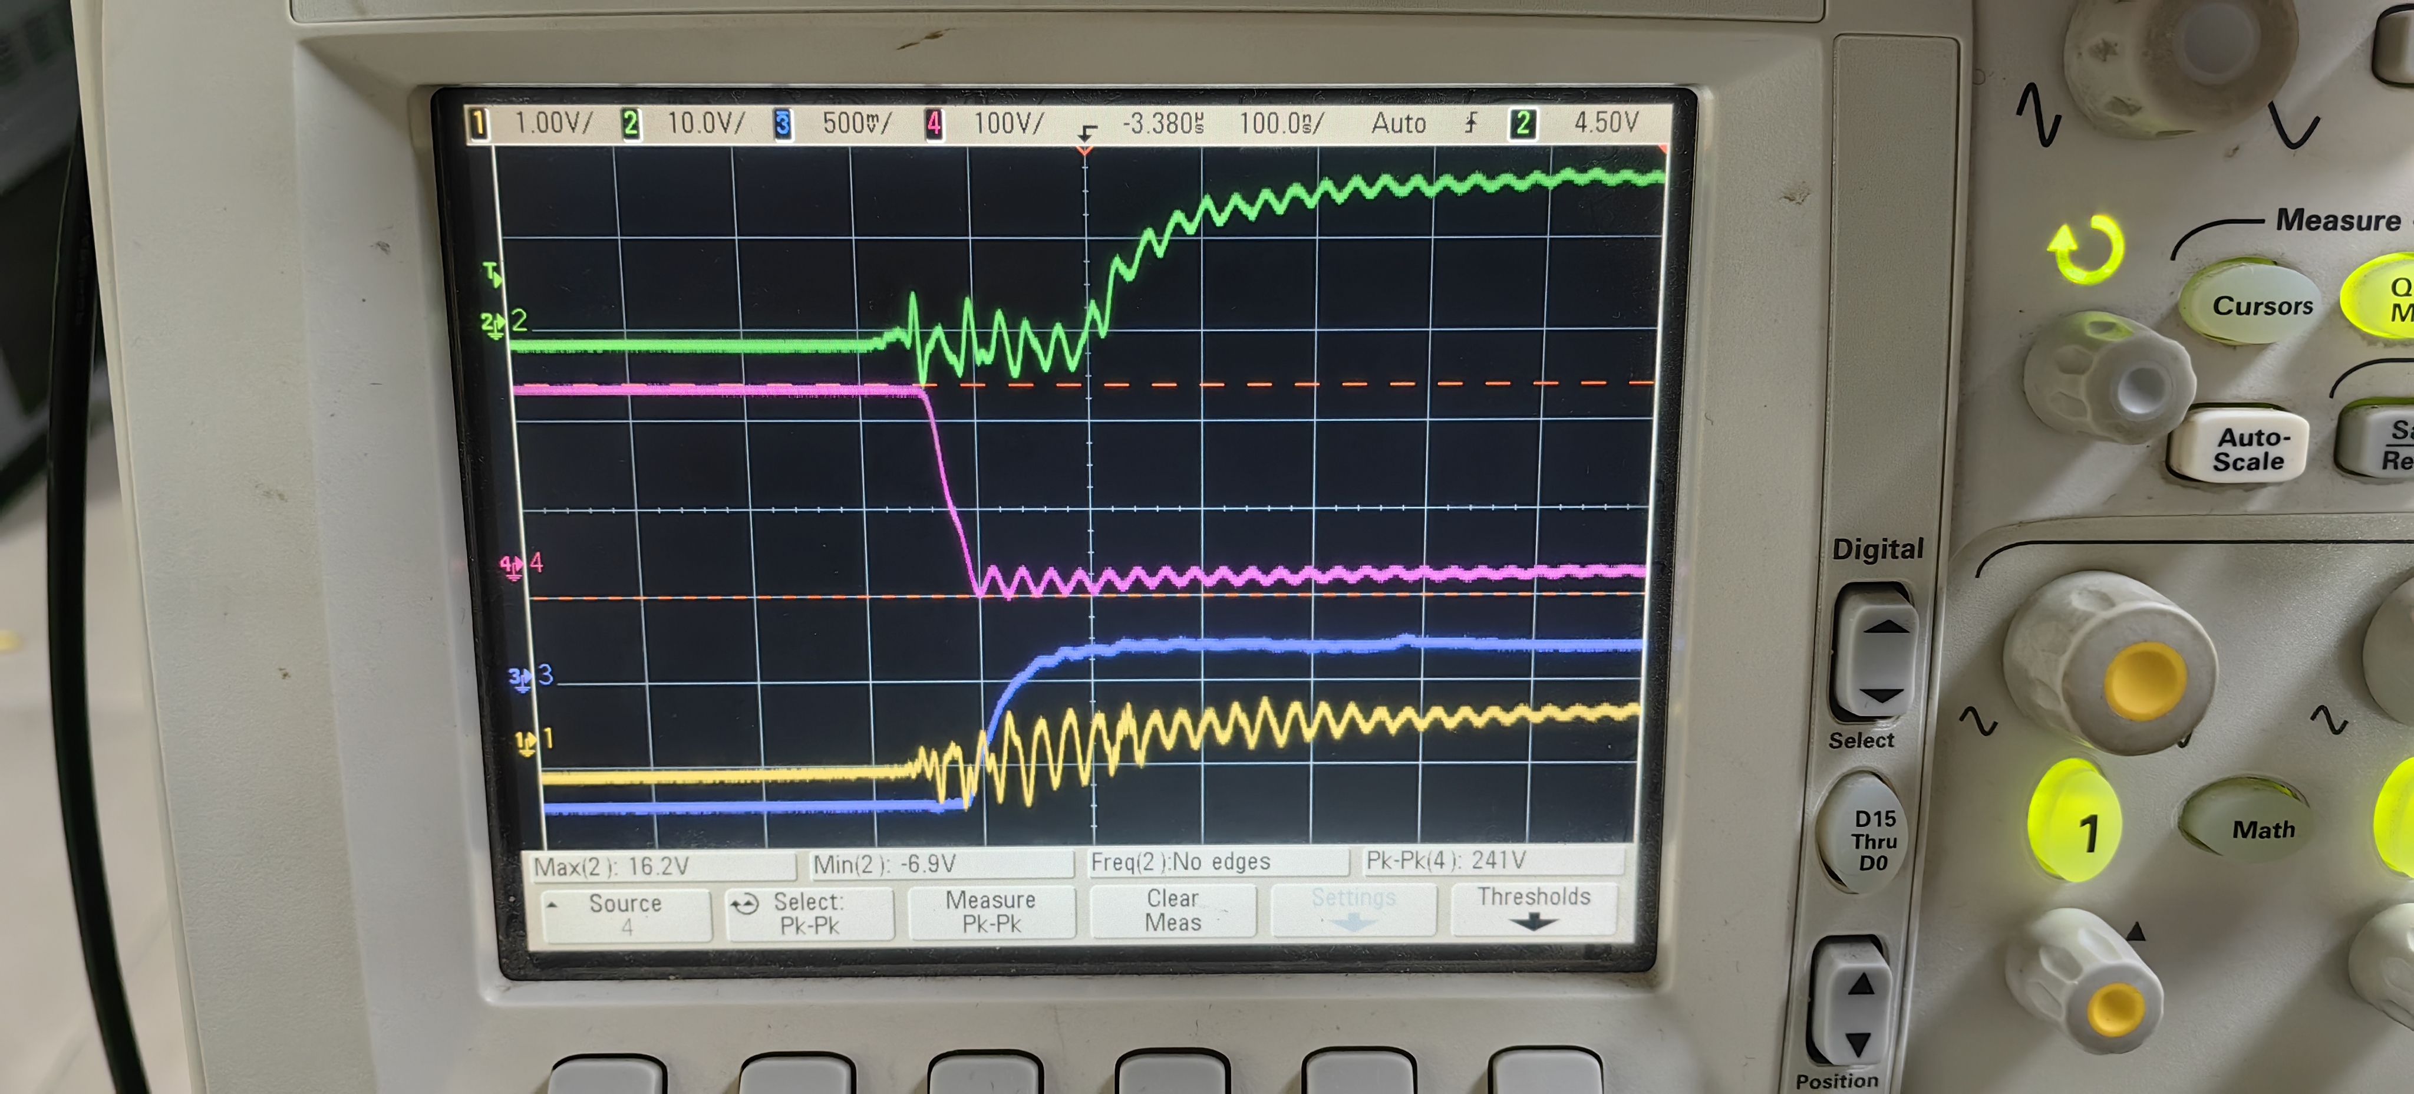This screenshot has width=2414, height=1094.
Task: Click the hardware softkey under Thresholds
Action: coord(1544,1070)
